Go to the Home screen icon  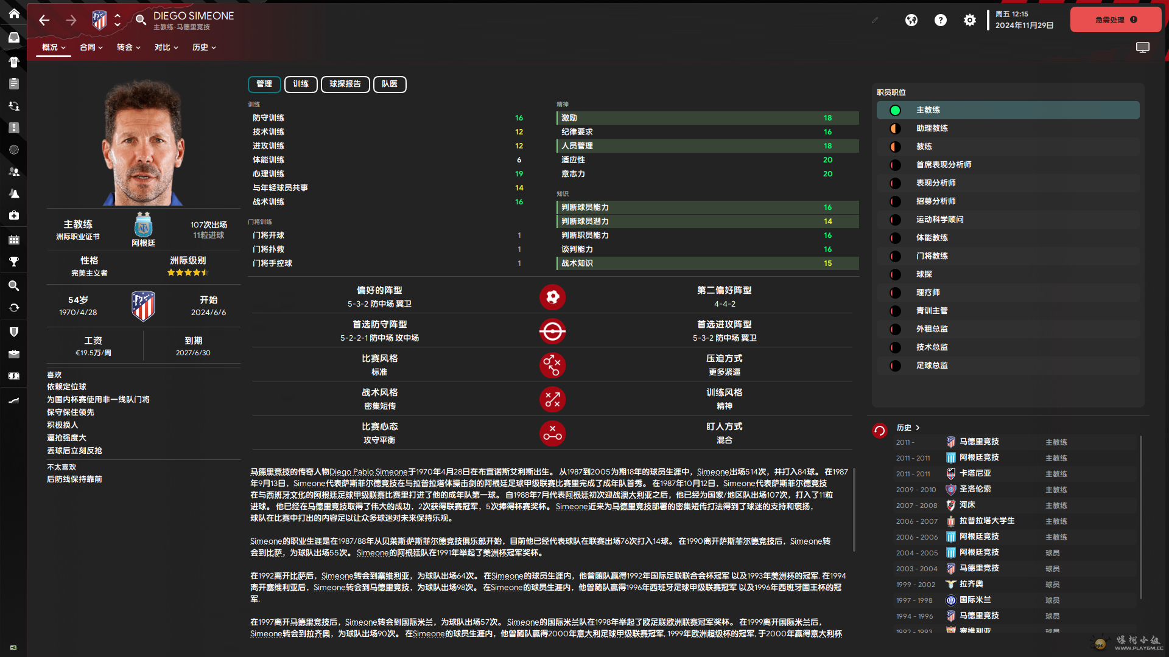[14, 13]
